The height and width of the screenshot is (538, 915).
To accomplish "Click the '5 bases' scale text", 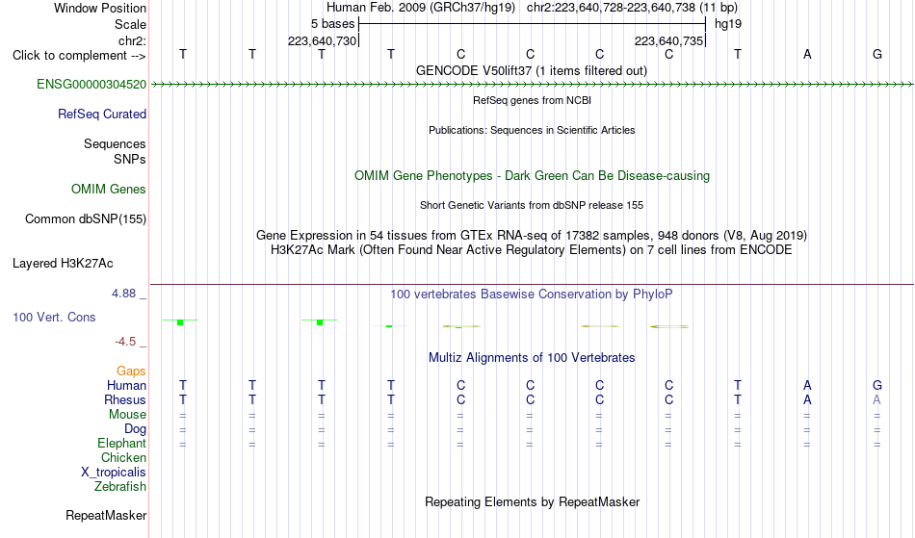I will (332, 24).
